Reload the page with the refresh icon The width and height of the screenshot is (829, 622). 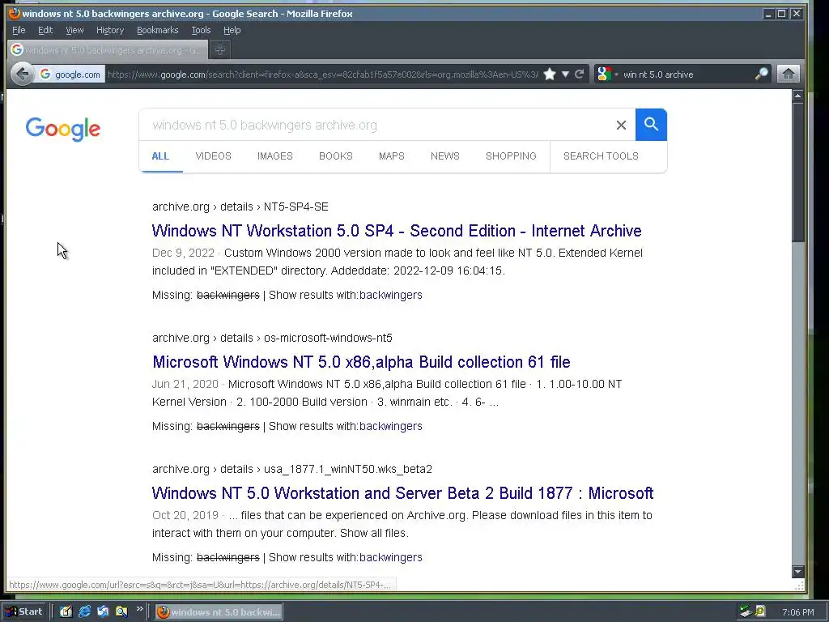580,74
